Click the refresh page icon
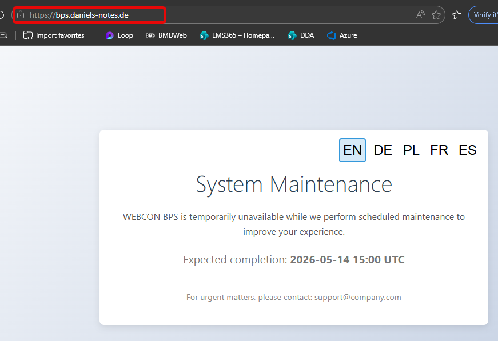 (2, 15)
